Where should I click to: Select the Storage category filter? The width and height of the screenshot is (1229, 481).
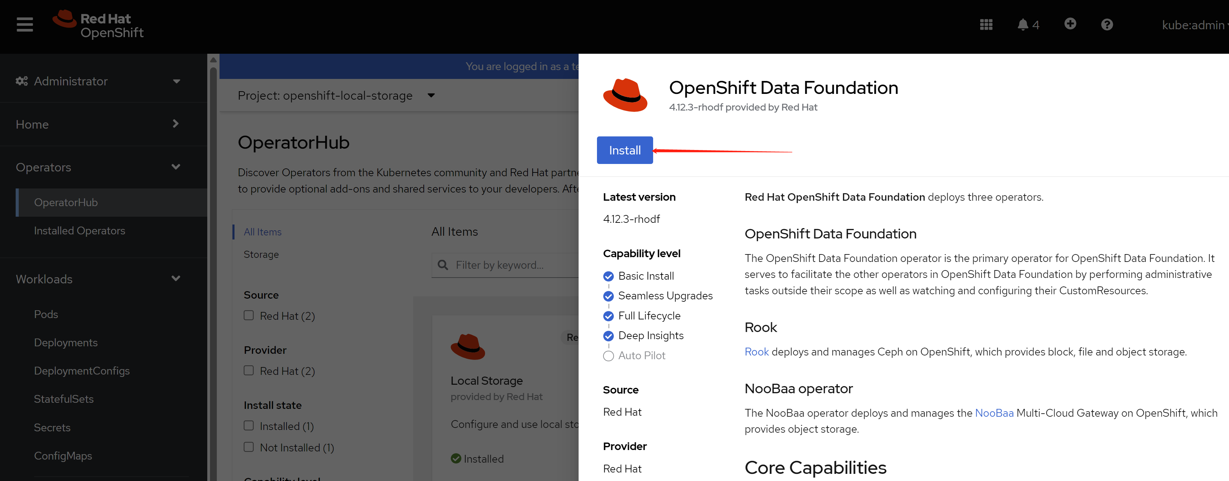(261, 254)
